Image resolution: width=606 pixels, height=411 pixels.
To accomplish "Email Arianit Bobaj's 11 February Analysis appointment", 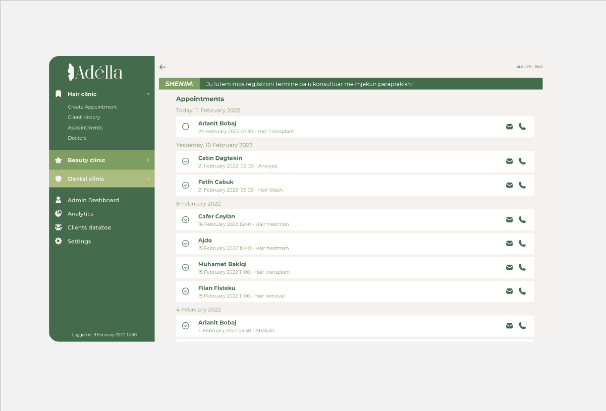I will 510,326.
